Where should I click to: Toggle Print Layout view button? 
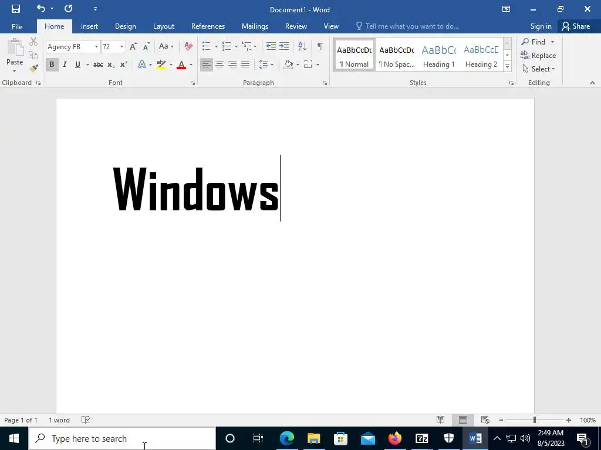(x=463, y=420)
